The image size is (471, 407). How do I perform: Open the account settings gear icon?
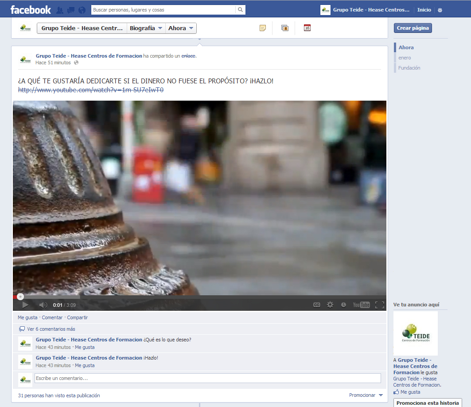click(440, 10)
